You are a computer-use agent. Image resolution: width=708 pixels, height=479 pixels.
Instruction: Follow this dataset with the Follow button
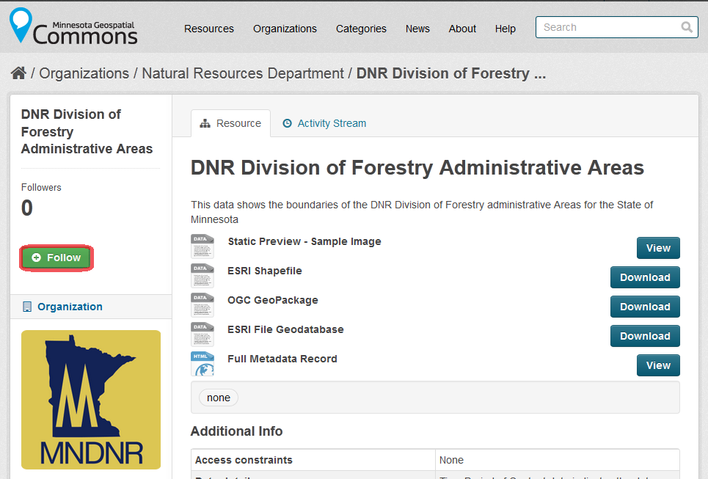pos(56,257)
